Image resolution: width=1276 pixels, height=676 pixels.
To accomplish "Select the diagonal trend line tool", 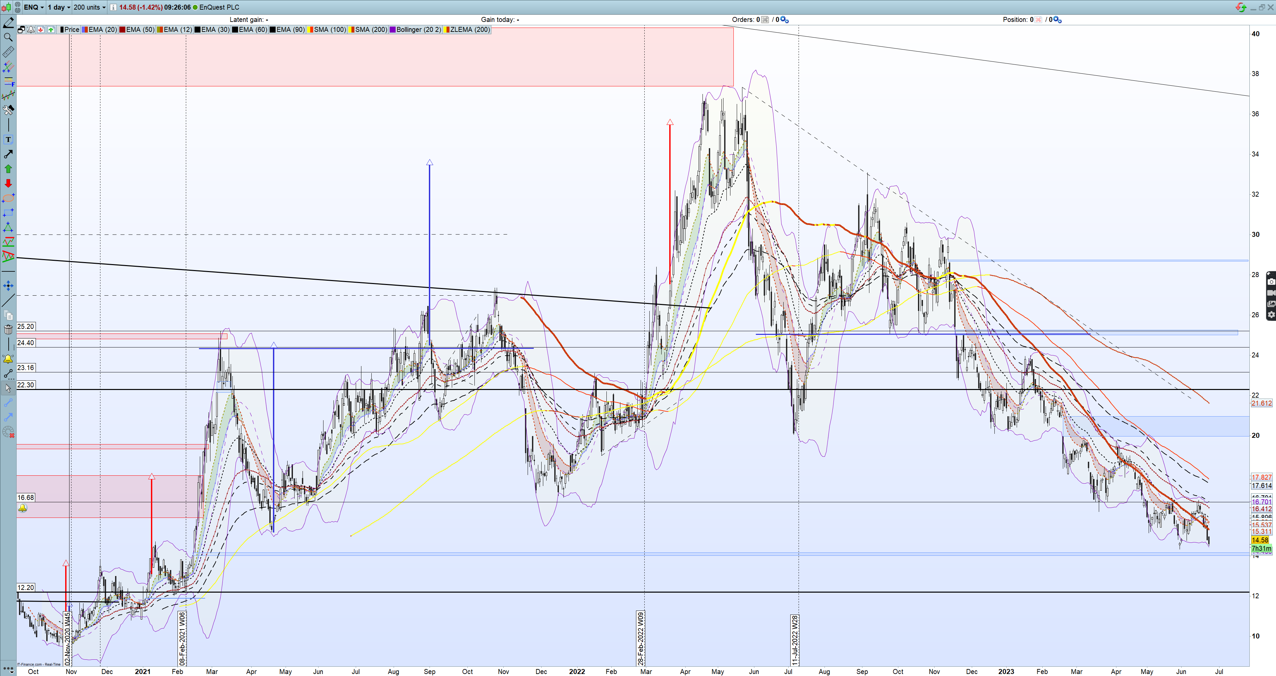I will click(x=8, y=300).
